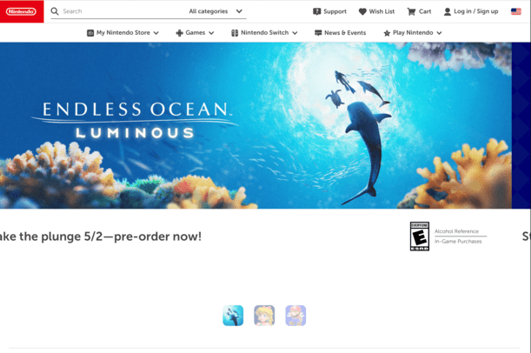Click the search magnifying glass icon
This screenshot has height=353, width=531.
pyautogui.click(x=55, y=11)
